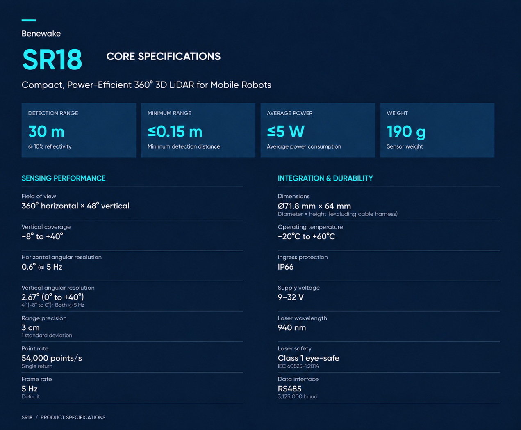521x430 pixels.
Task: Select the '9–32 V' supply voltage value
Action: 291,297
